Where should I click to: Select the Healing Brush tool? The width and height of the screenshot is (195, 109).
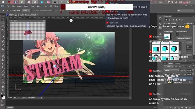click(2, 41)
